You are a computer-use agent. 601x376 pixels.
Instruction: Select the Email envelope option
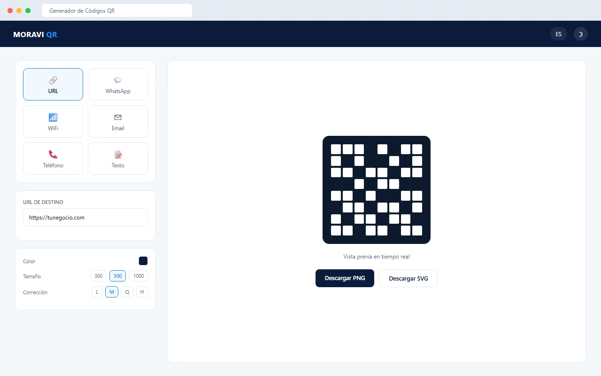click(118, 122)
